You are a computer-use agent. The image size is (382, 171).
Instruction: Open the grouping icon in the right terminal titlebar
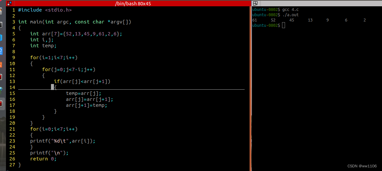coord(255,3)
